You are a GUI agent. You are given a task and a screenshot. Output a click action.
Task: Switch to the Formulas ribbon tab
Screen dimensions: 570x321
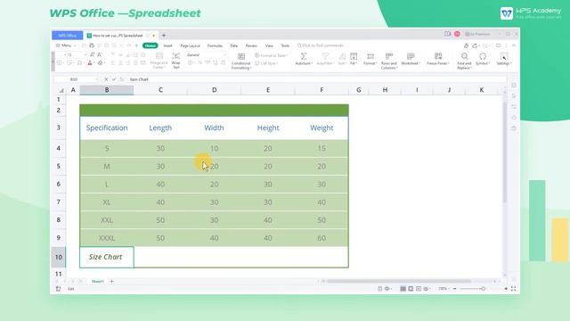[215, 45]
